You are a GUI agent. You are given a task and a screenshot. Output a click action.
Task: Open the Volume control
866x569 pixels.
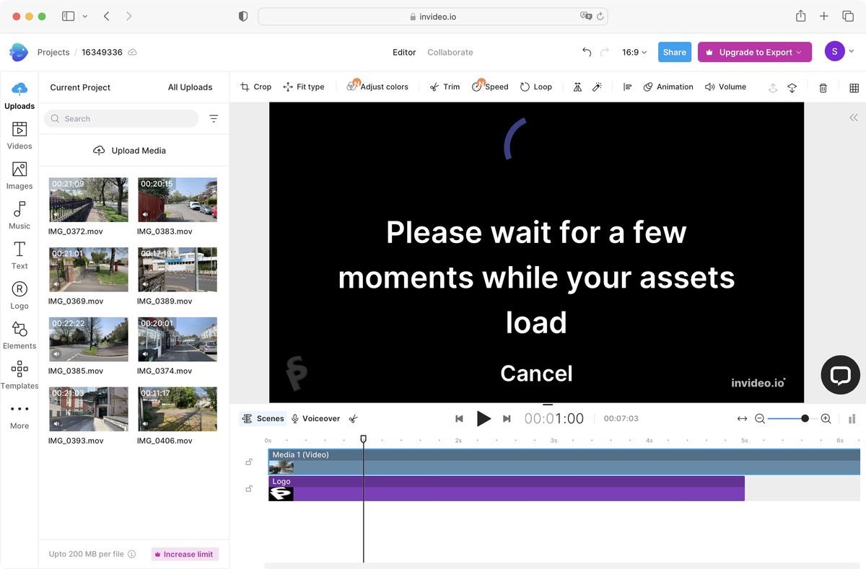pyautogui.click(x=725, y=87)
